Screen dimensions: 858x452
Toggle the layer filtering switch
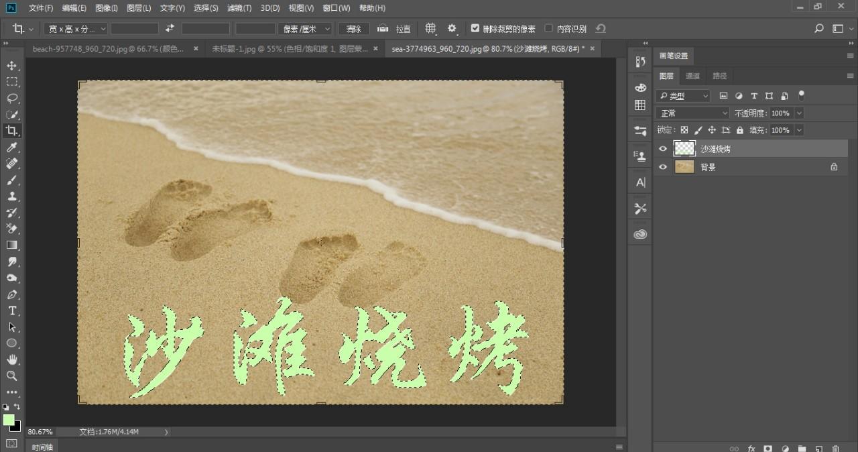(x=801, y=96)
